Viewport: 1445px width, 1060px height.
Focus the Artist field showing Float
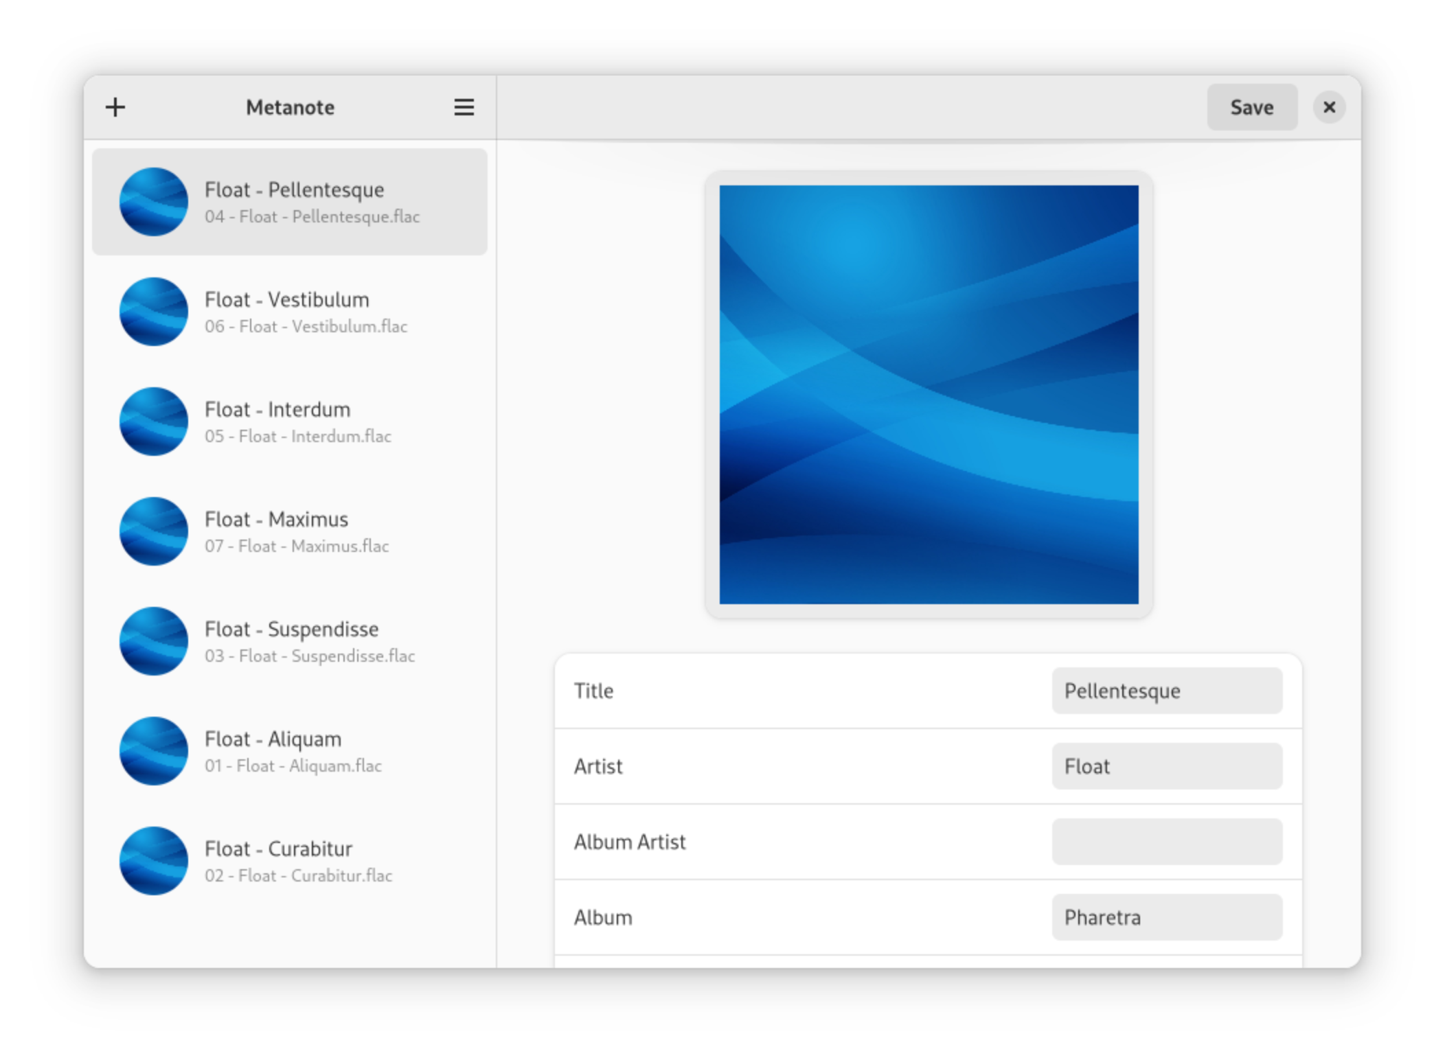pos(1166,766)
